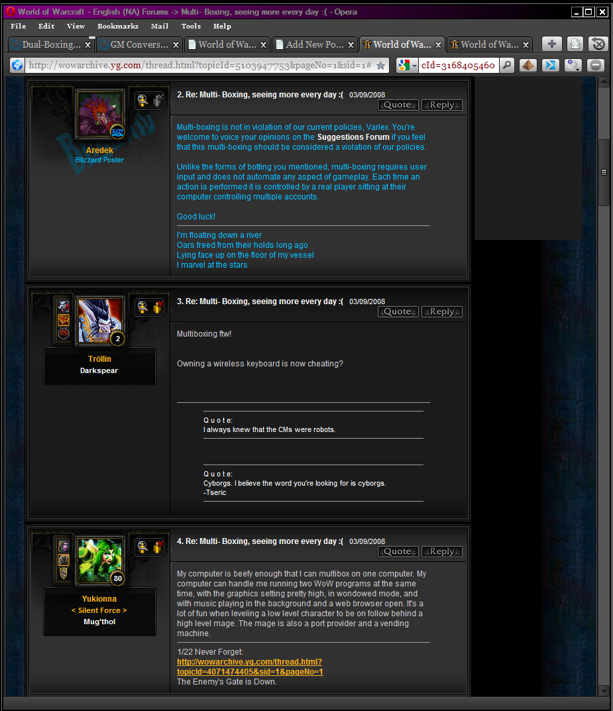Click Tröllin's top character badge icon
Viewport: 613px width, 711px height.
pyautogui.click(x=64, y=307)
